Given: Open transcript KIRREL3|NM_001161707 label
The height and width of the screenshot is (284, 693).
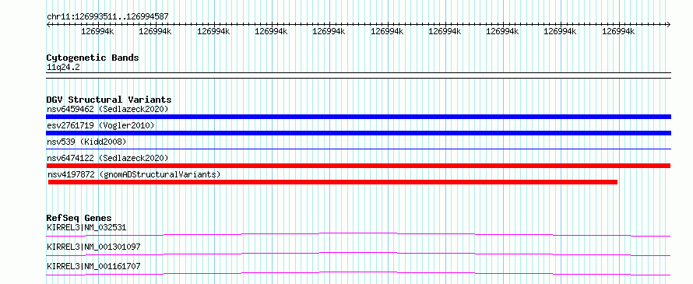Looking at the screenshot, I should [x=93, y=266].
